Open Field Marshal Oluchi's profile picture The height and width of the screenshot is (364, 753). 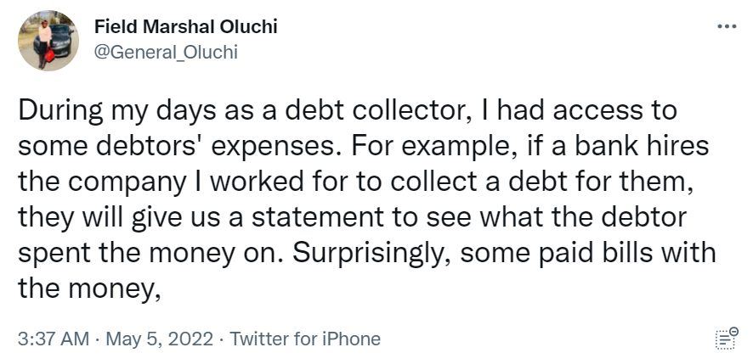(48, 41)
